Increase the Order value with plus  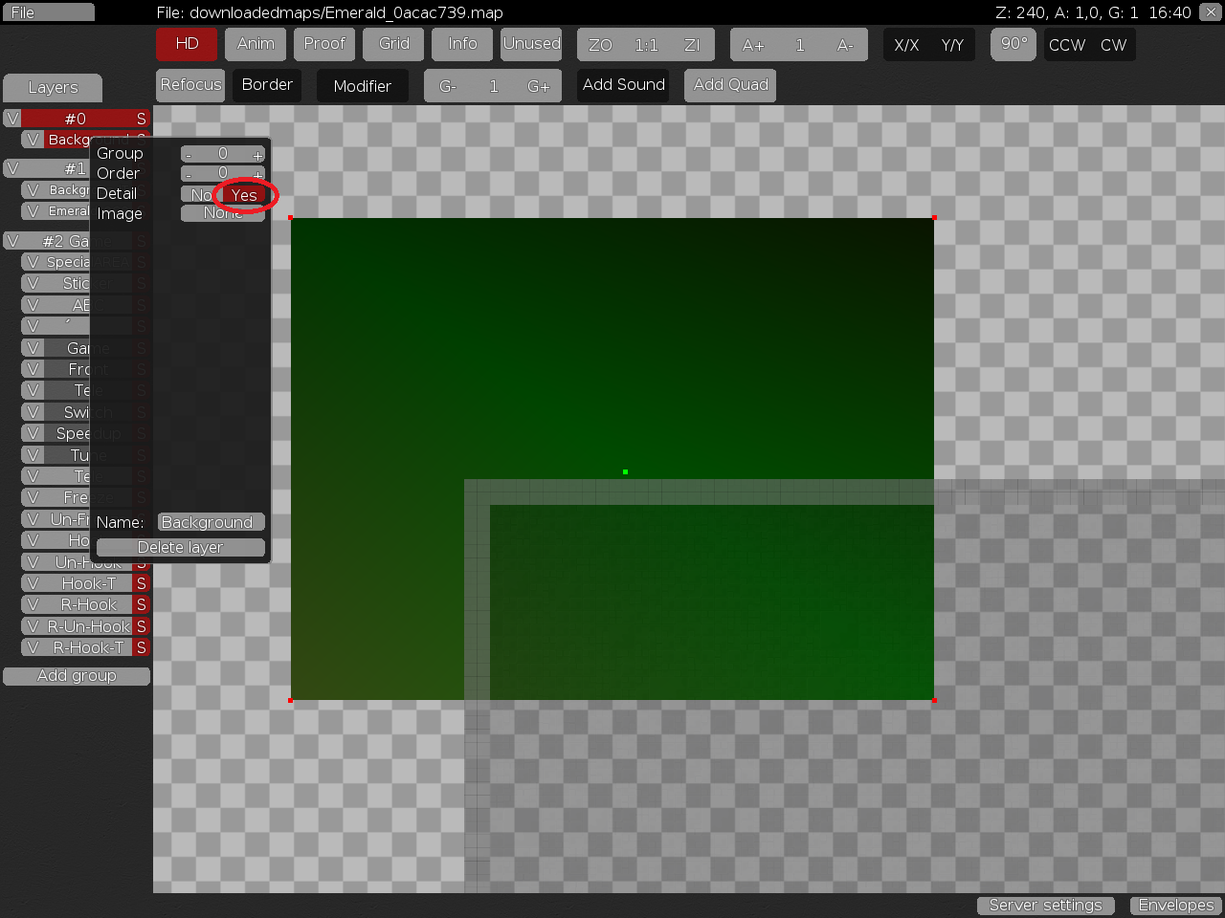click(x=257, y=174)
